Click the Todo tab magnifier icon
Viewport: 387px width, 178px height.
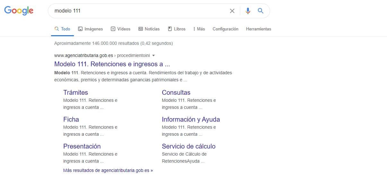click(57, 29)
